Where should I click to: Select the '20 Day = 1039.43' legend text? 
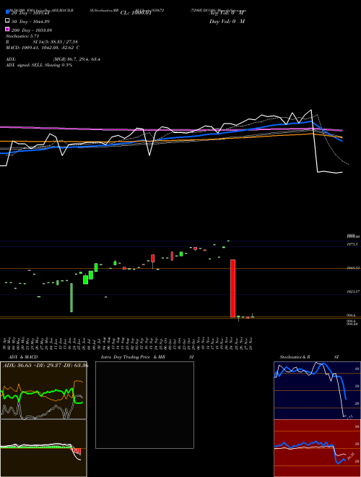30,13
